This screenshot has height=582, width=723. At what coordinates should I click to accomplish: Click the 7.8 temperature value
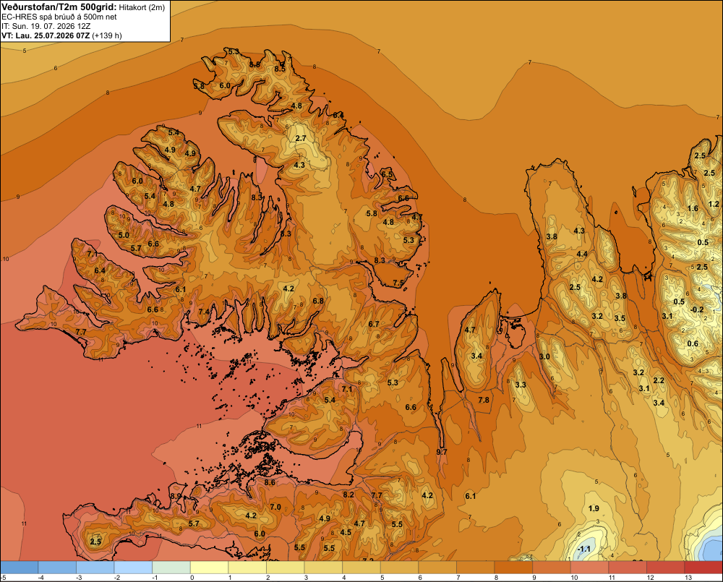click(484, 400)
